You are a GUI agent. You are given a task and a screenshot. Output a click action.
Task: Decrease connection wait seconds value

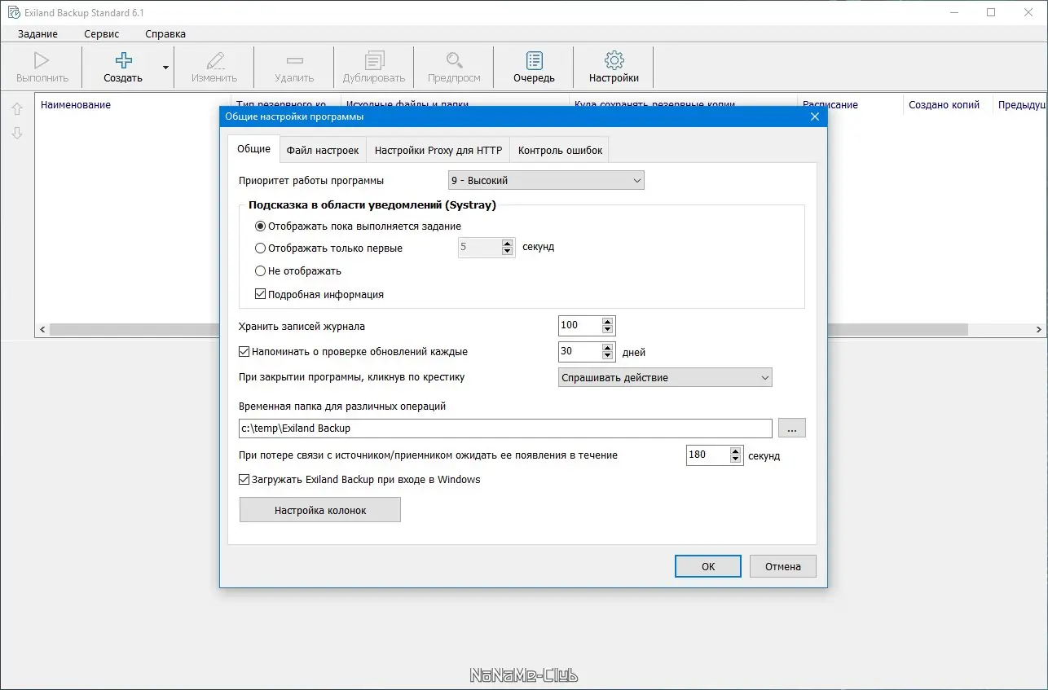click(736, 459)
